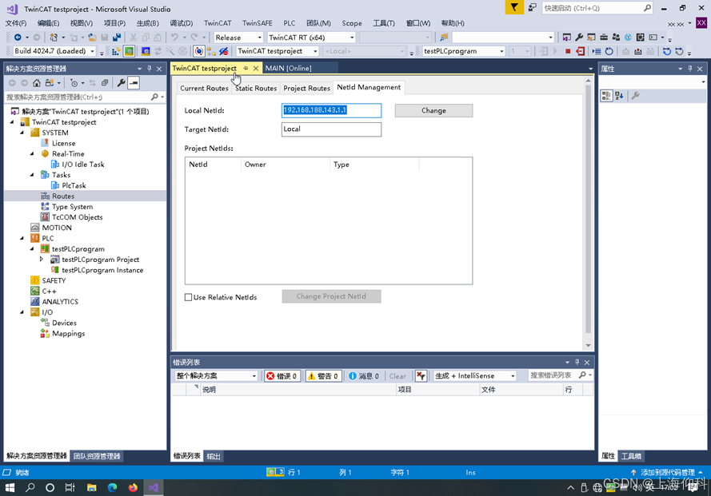The height and width of the screenshot is (496, 711).
Task: Check the Use Relative NetIds checkbox
Action: point(188,297)
